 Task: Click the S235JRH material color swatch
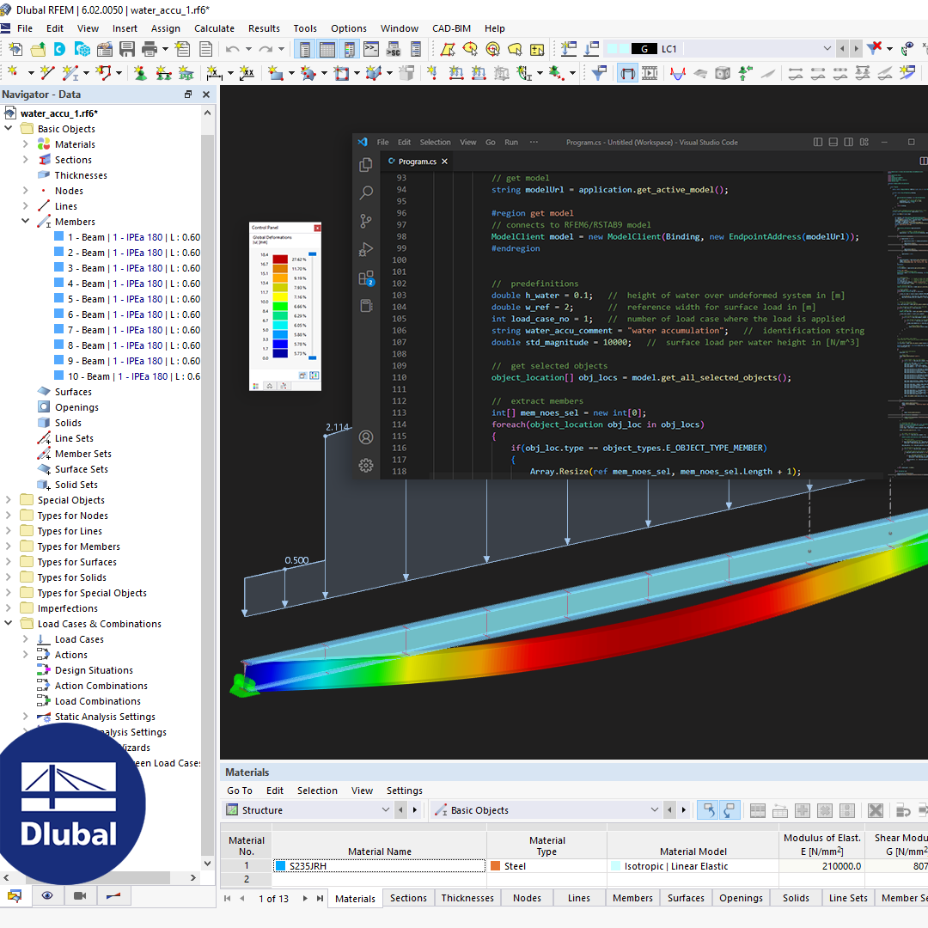click(281, 866)
